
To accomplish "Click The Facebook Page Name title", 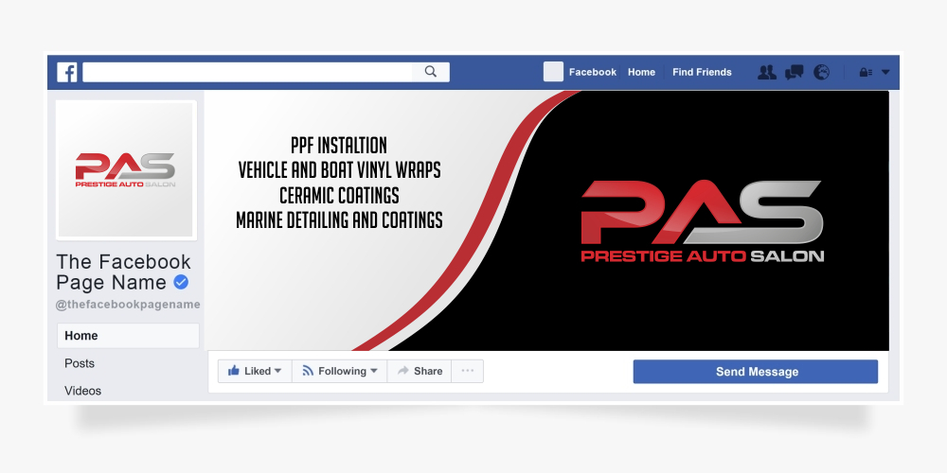I will click(x=123, y=272).
